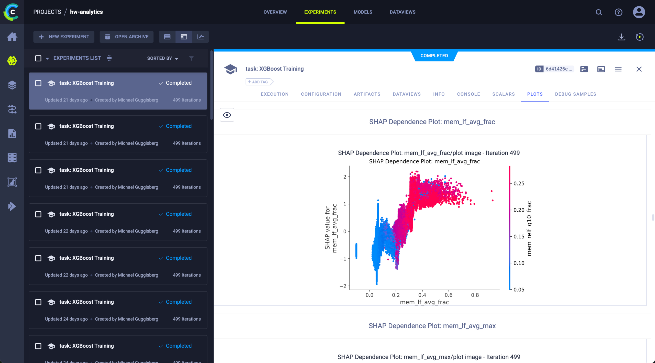Toggle the eye icon to hide plots
The width and height of the screenshot is (655, 363).
tap(227, 115)
